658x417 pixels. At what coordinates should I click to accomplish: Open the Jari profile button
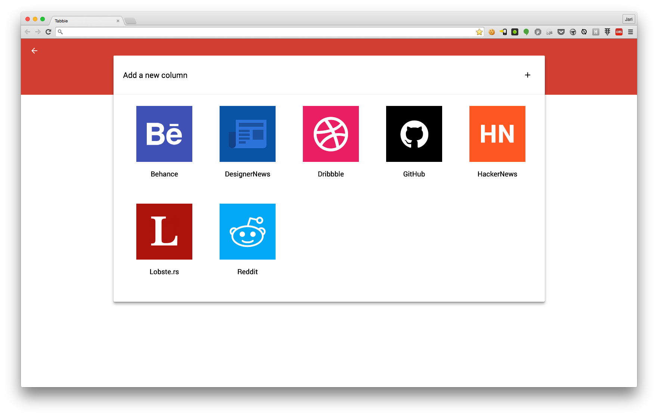point(629,19)
